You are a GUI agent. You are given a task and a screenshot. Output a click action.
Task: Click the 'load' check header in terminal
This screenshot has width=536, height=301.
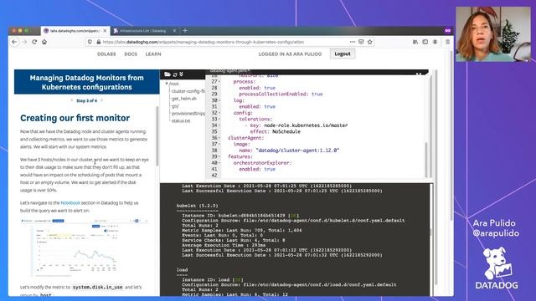coord(182,270)
